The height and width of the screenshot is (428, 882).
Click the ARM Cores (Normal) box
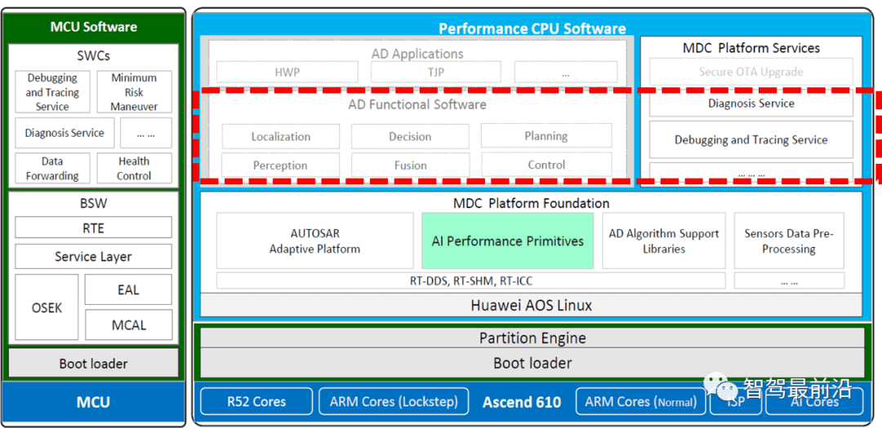[x=641, y=402]
